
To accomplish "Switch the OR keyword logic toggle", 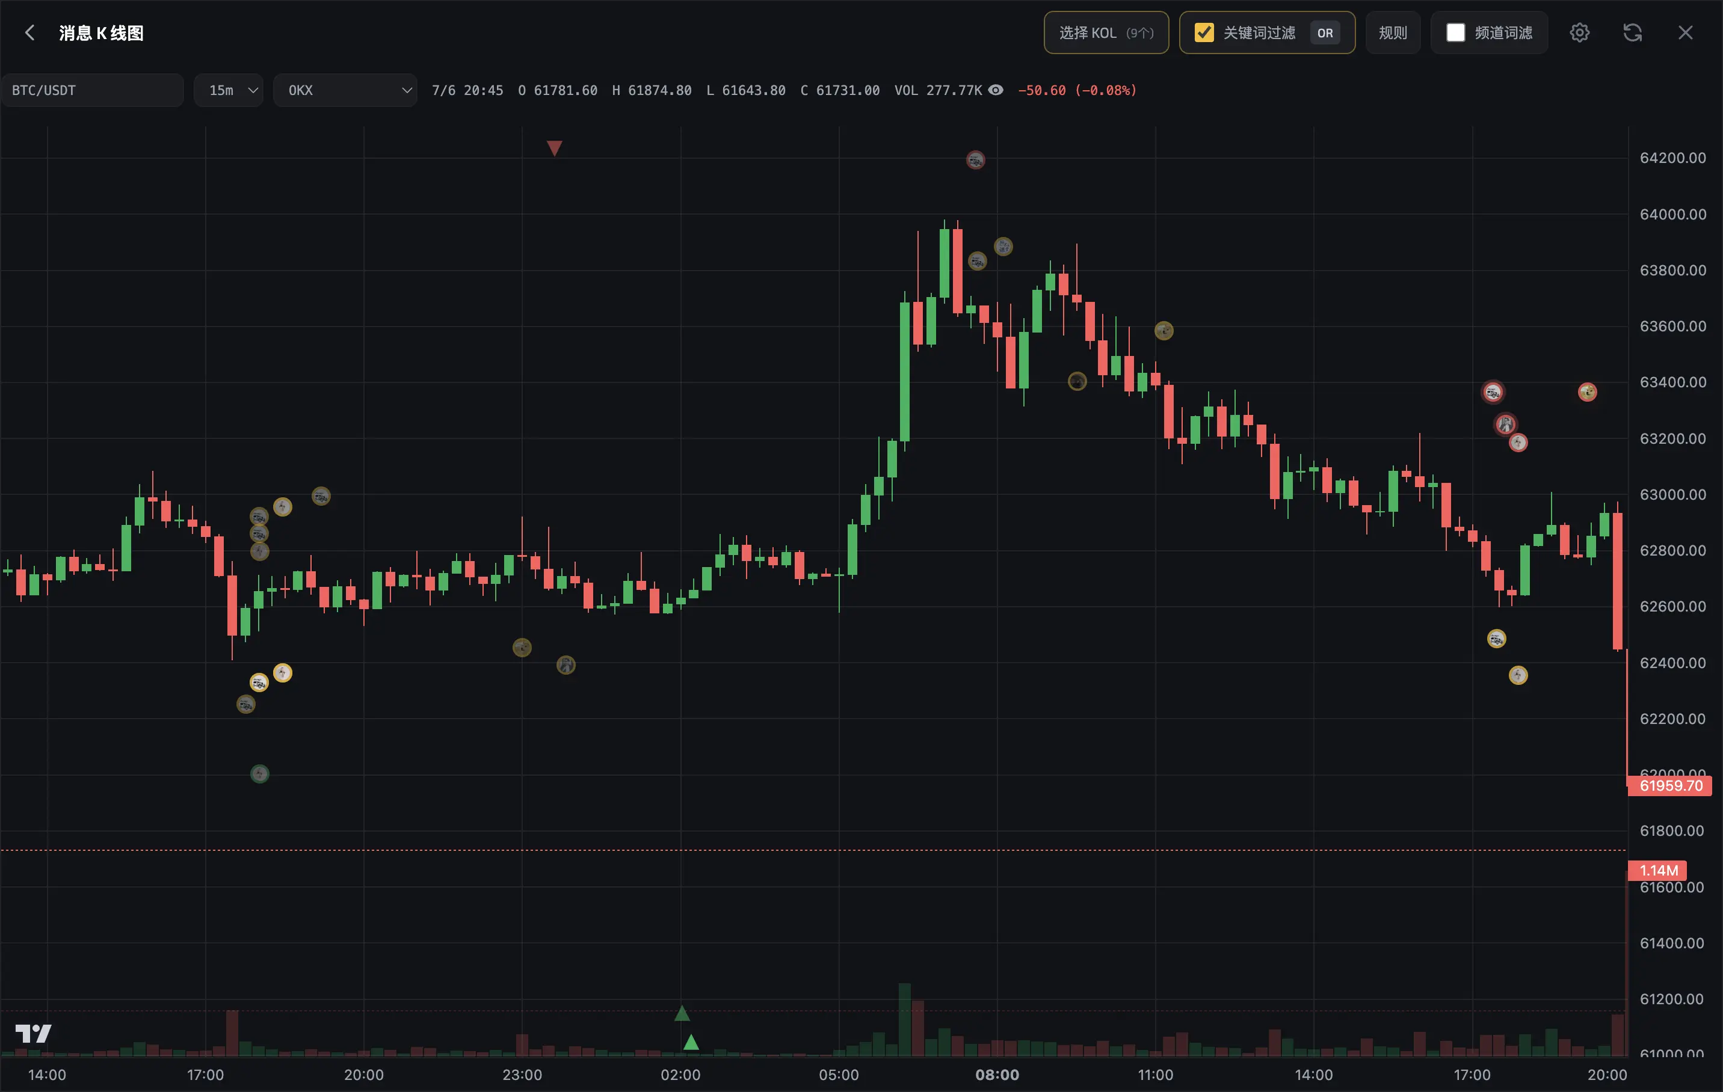I will pyautogui.click(x=1325, y=33).
